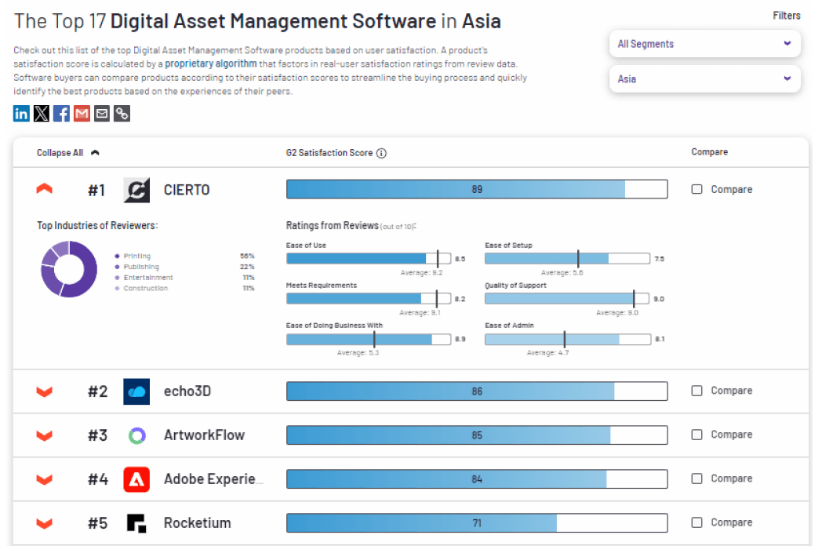822x546 pixels.
Task: Click Rocketium satisfaction score bar showing 71
Action: (477, 523)
